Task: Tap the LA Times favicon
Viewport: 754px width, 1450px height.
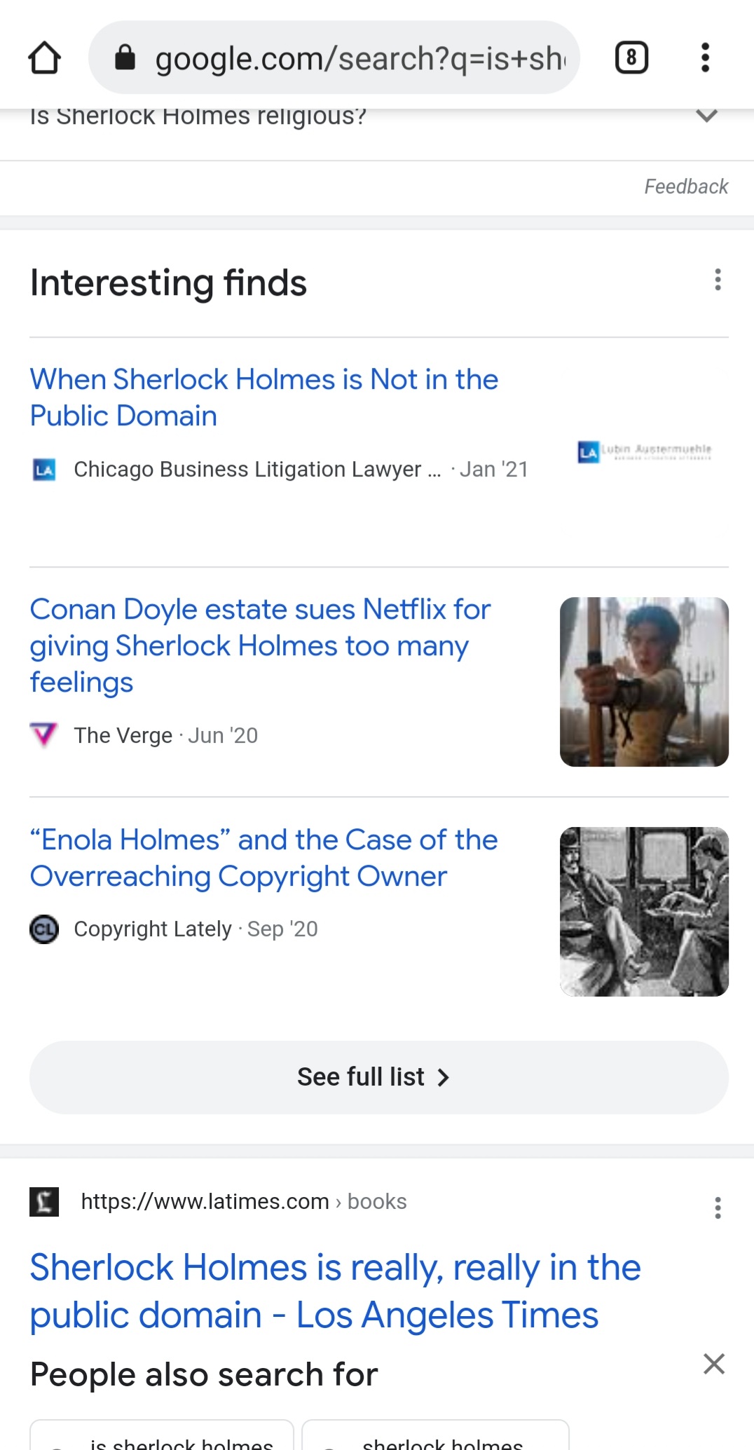Action: pyautogui.click(x=44, y=1202)
